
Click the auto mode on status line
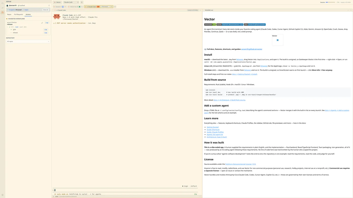[78, 194]
